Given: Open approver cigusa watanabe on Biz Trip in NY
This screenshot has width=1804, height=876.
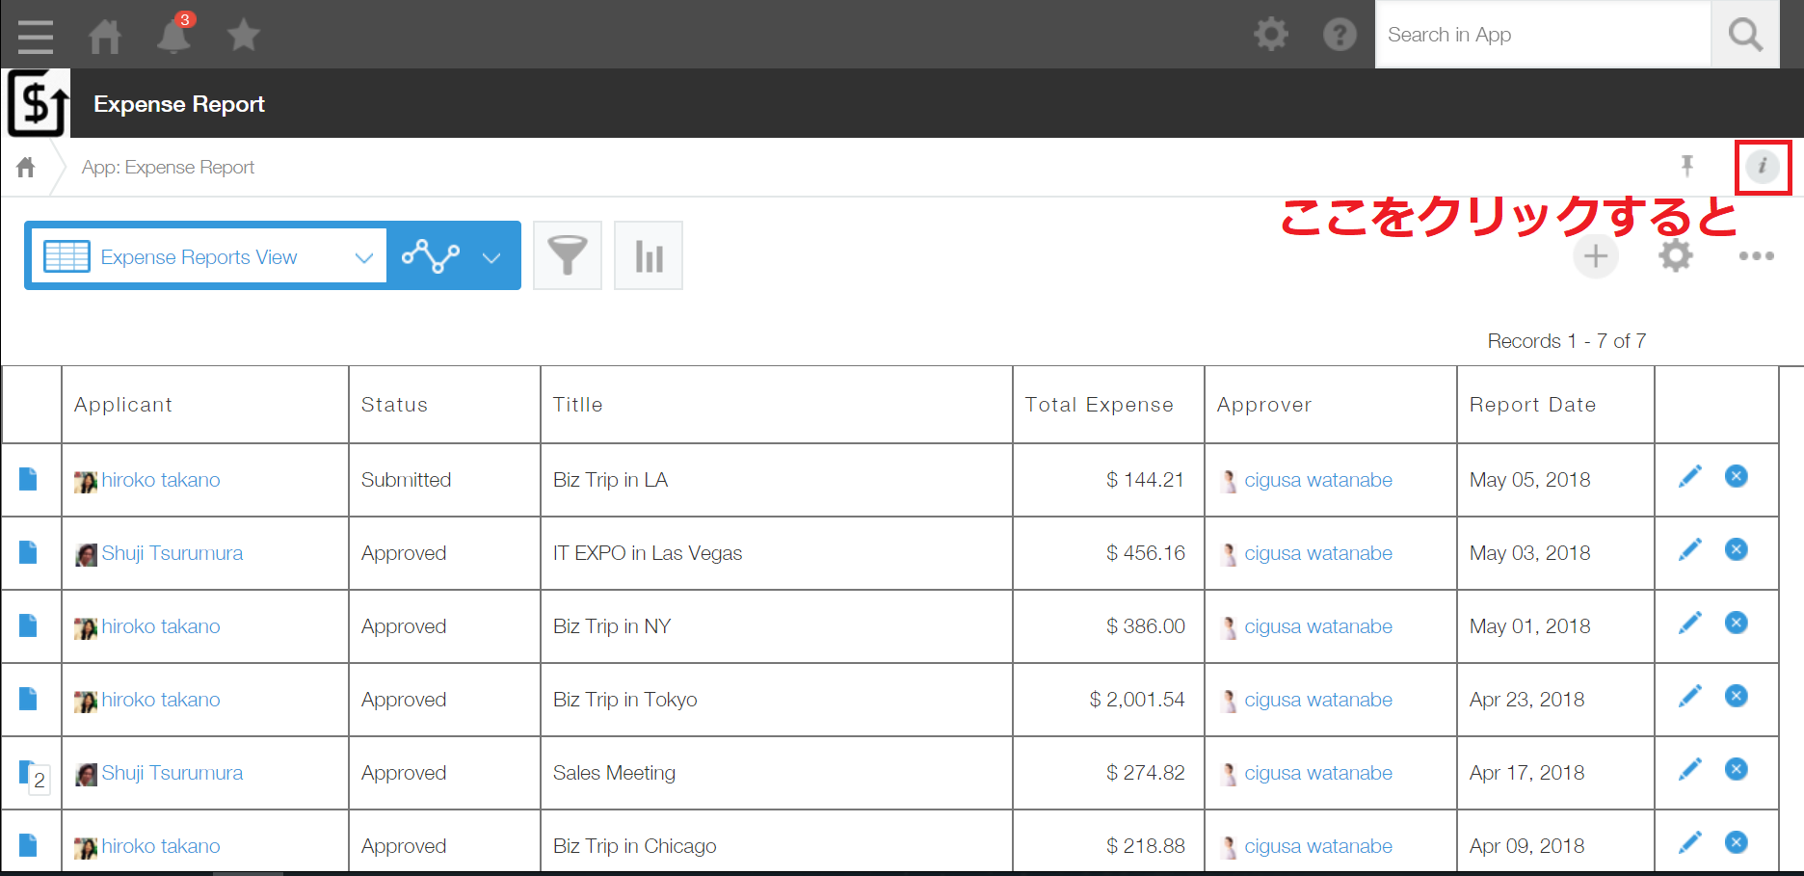Looking at the screenshot, I should (1317, 626).
